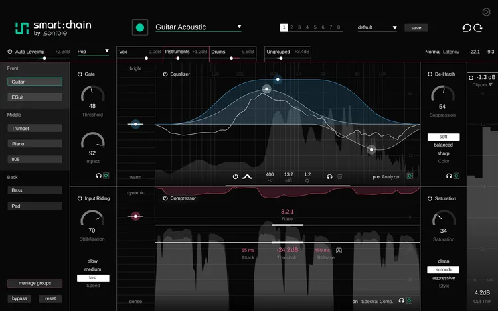Select the 808 track
Viewport: 498px width, 311px height.
[35, 159]
